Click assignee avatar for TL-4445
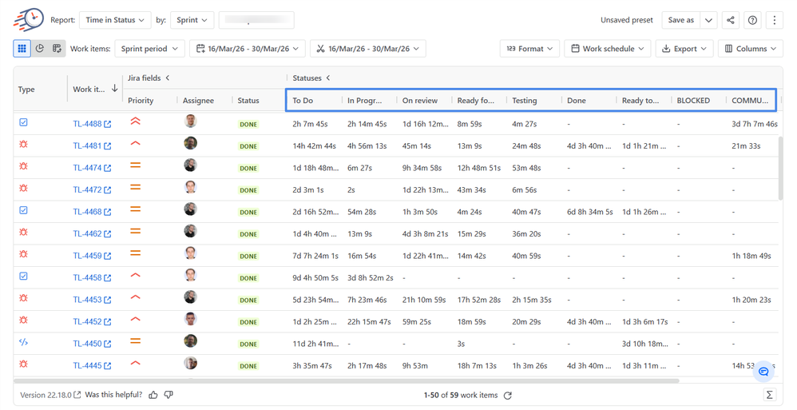The image size is (797, 410). tap(191, 363)
